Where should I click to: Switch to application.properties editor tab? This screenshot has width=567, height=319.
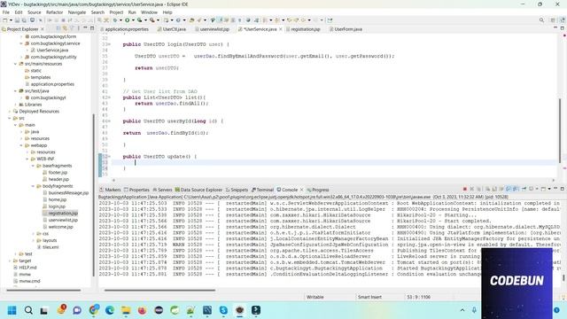(x=124, y=29)
